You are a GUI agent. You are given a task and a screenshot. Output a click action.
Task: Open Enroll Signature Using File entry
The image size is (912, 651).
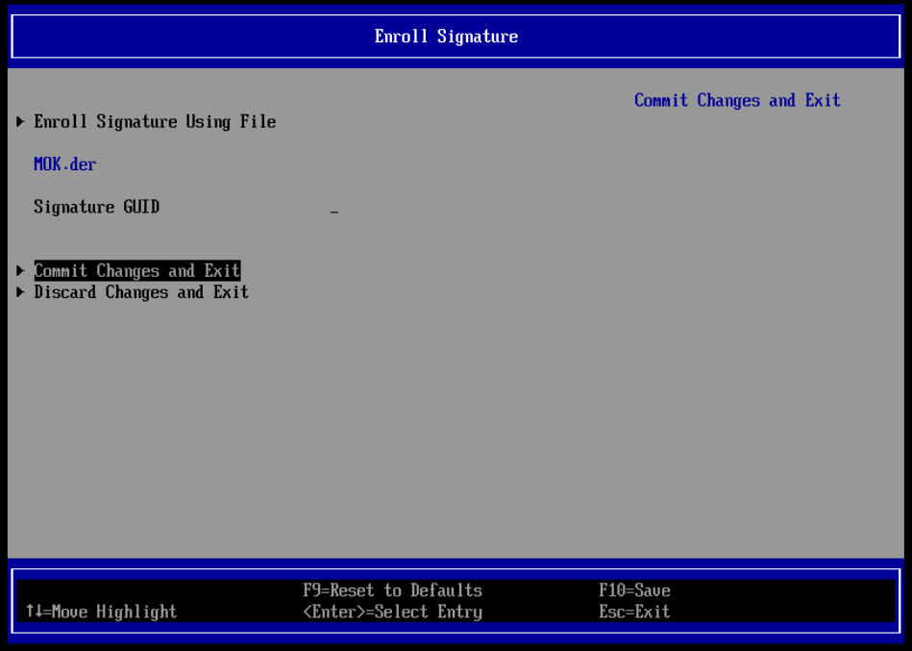pos(155,122)
